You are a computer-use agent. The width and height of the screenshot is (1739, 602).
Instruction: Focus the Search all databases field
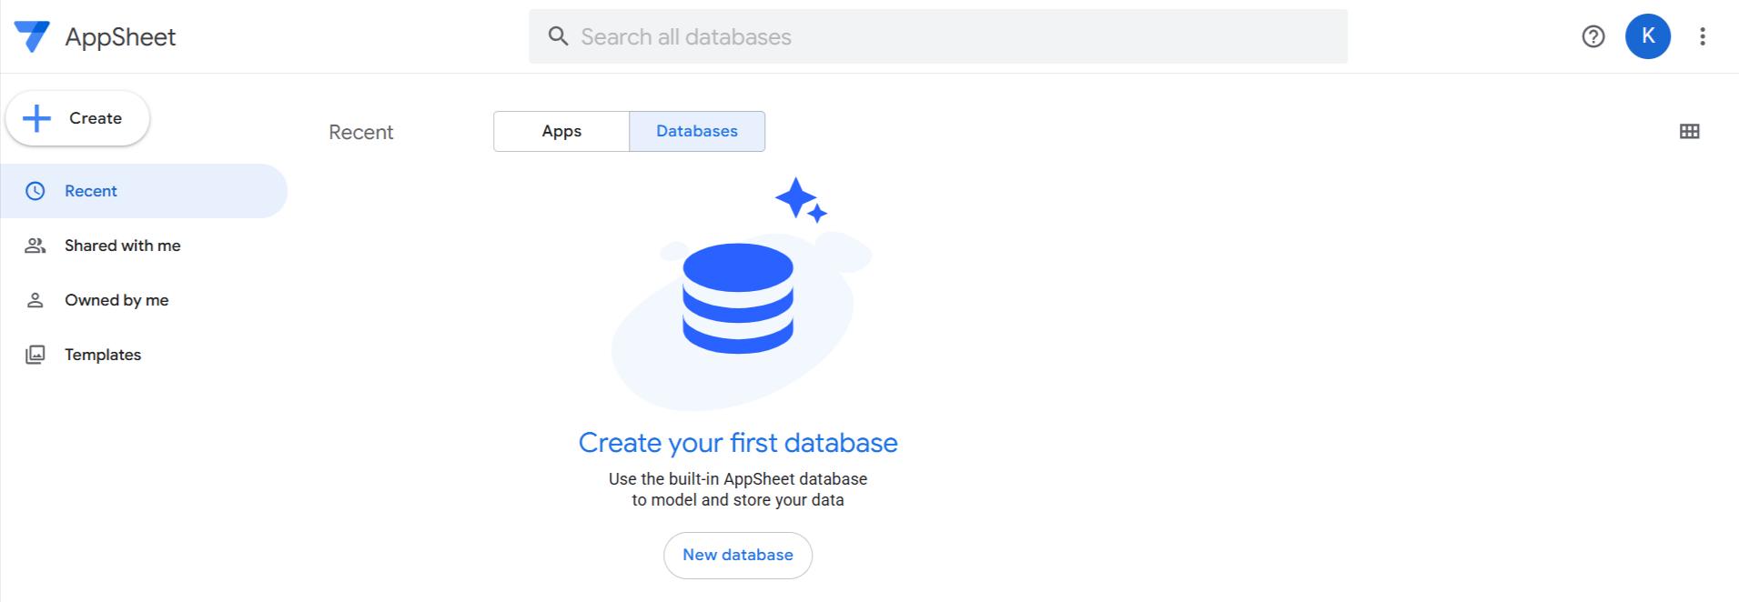[938, 36]
